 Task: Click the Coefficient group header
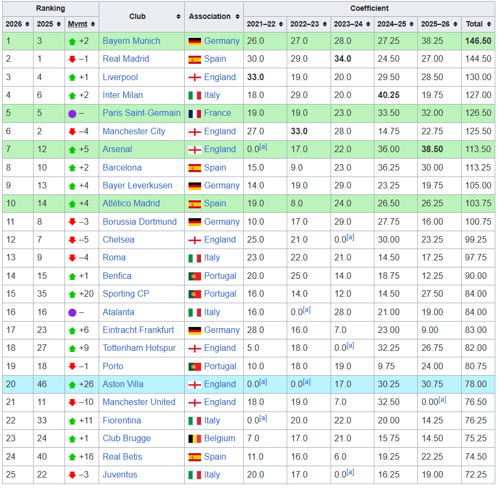369,9
